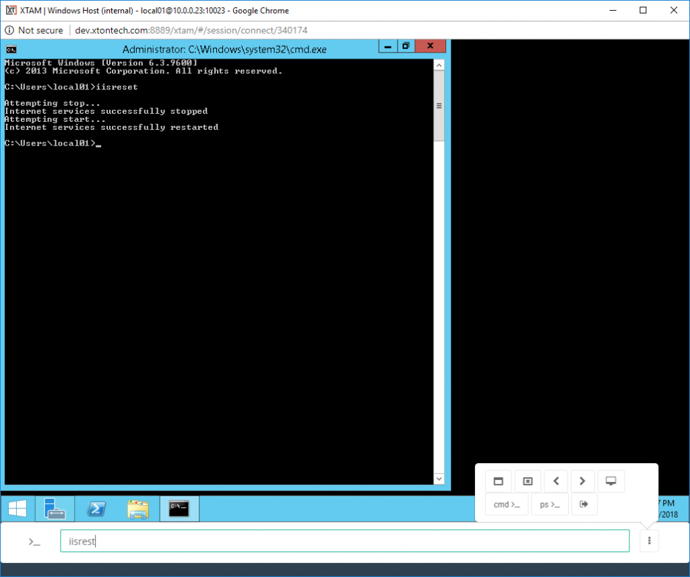Navigate back with the left arrow icon
This screenshot has width=690, height=577.
coord(556,481)
